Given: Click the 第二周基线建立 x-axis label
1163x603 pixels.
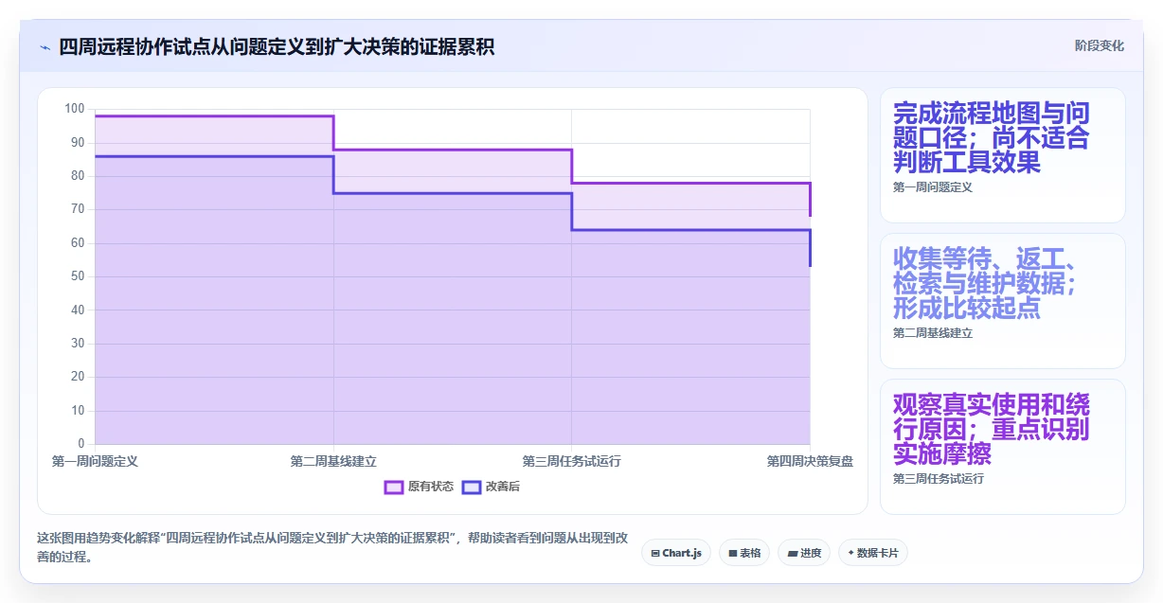Looking at the screenshot, I should click(333, 461).
